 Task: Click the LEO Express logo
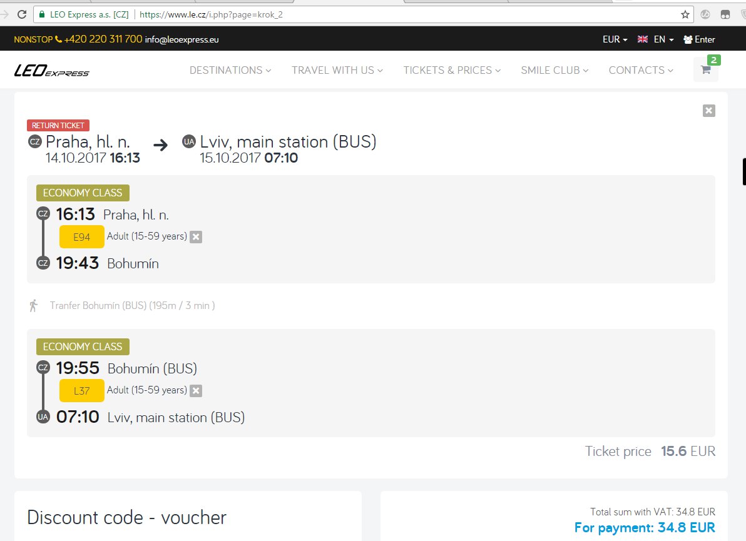(x=51, y=70)
